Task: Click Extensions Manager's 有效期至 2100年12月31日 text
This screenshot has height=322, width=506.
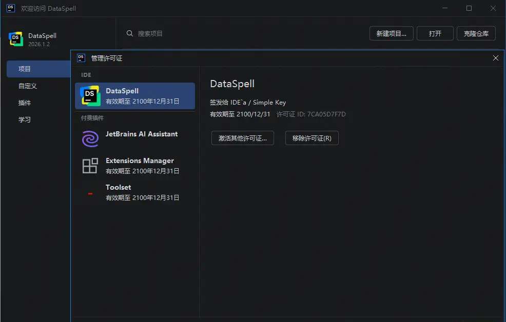Action: pos(143,171)
